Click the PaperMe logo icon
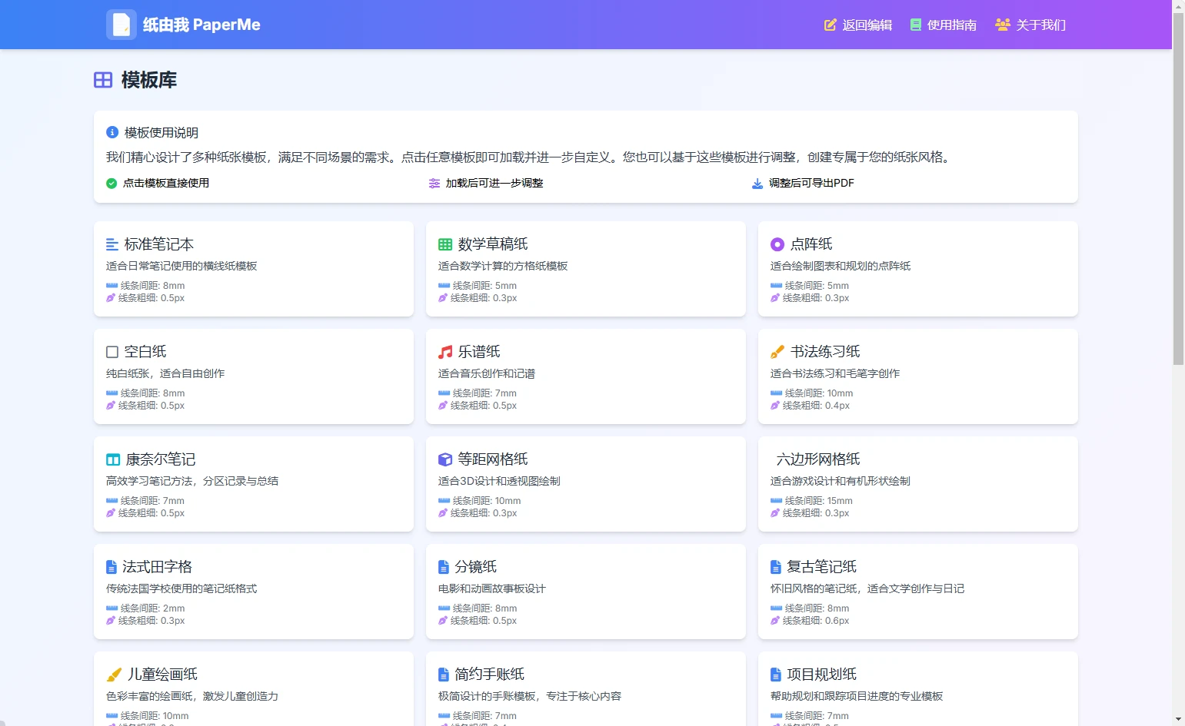This screenshot has height=726, width=1185. pos(121,25)
